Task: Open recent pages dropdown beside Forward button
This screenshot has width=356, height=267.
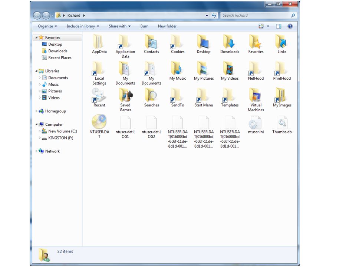Action: click(52, 16)
